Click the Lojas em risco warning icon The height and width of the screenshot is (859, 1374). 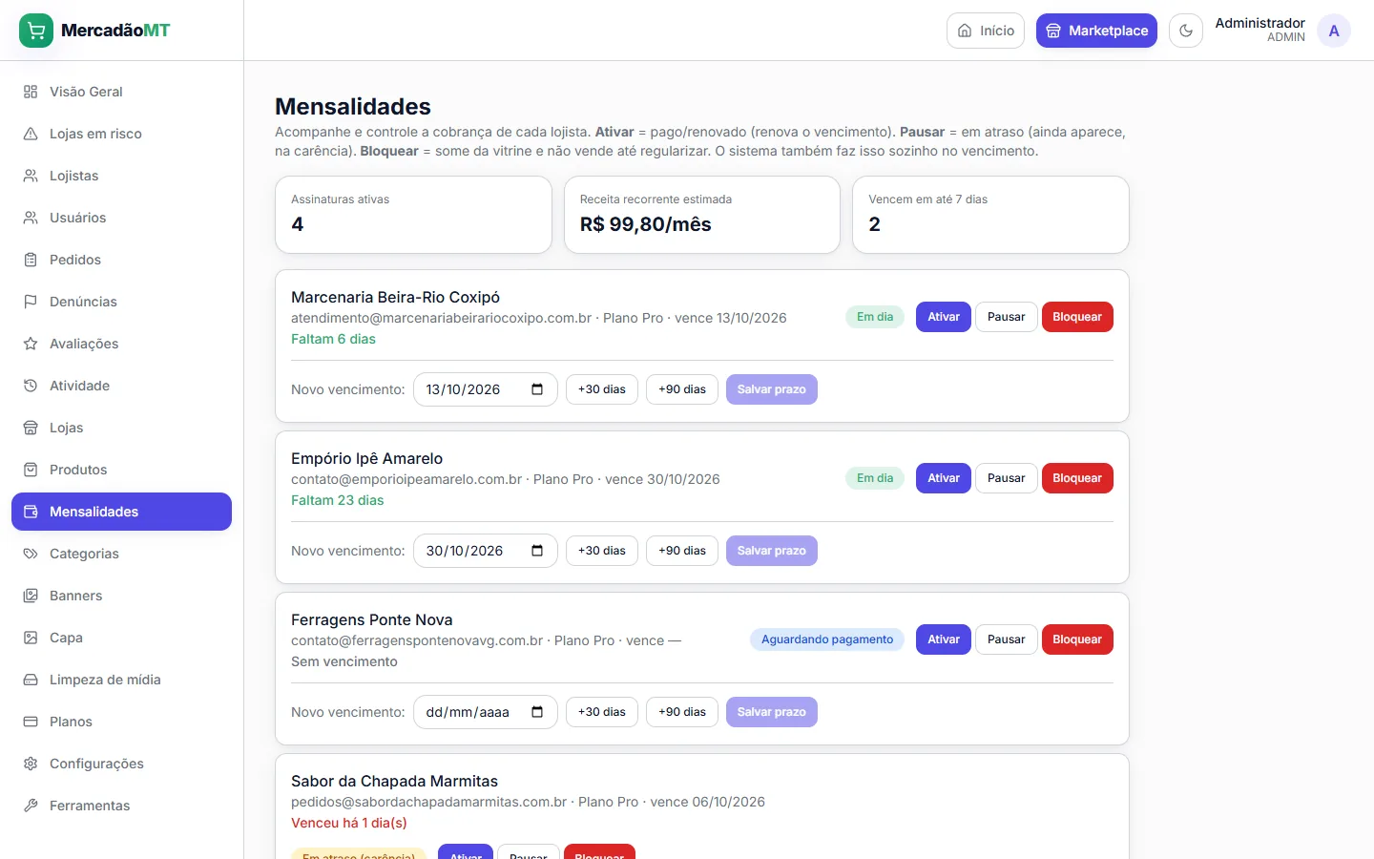pyautogui.click(x=31, y=134)
